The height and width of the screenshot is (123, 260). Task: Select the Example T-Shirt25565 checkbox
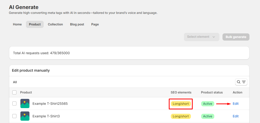point(14,103)
